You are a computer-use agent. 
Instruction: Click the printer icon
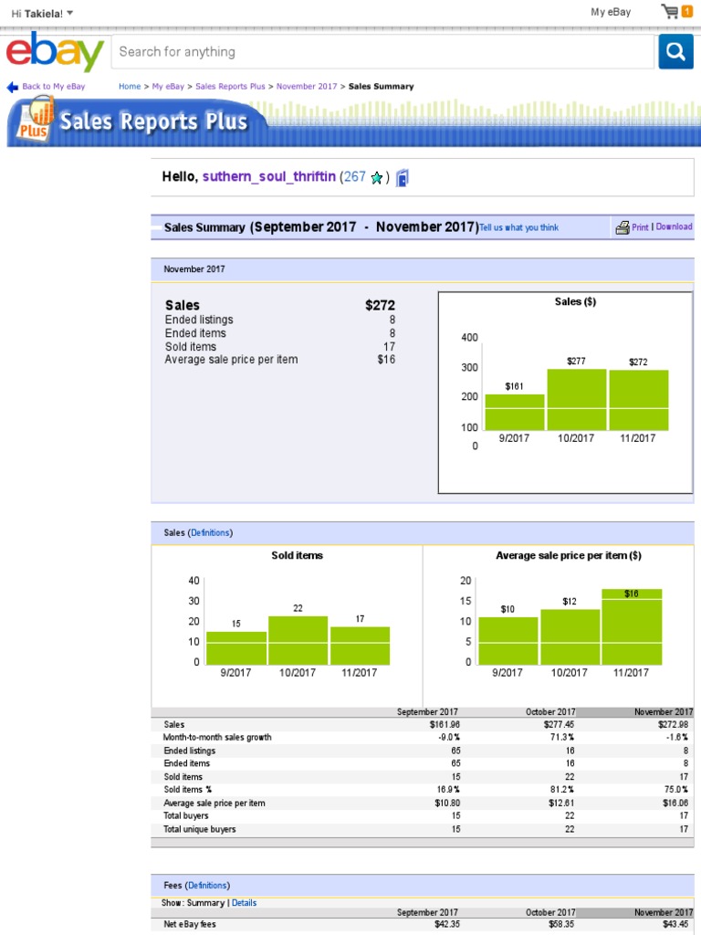tap(622, 227)
